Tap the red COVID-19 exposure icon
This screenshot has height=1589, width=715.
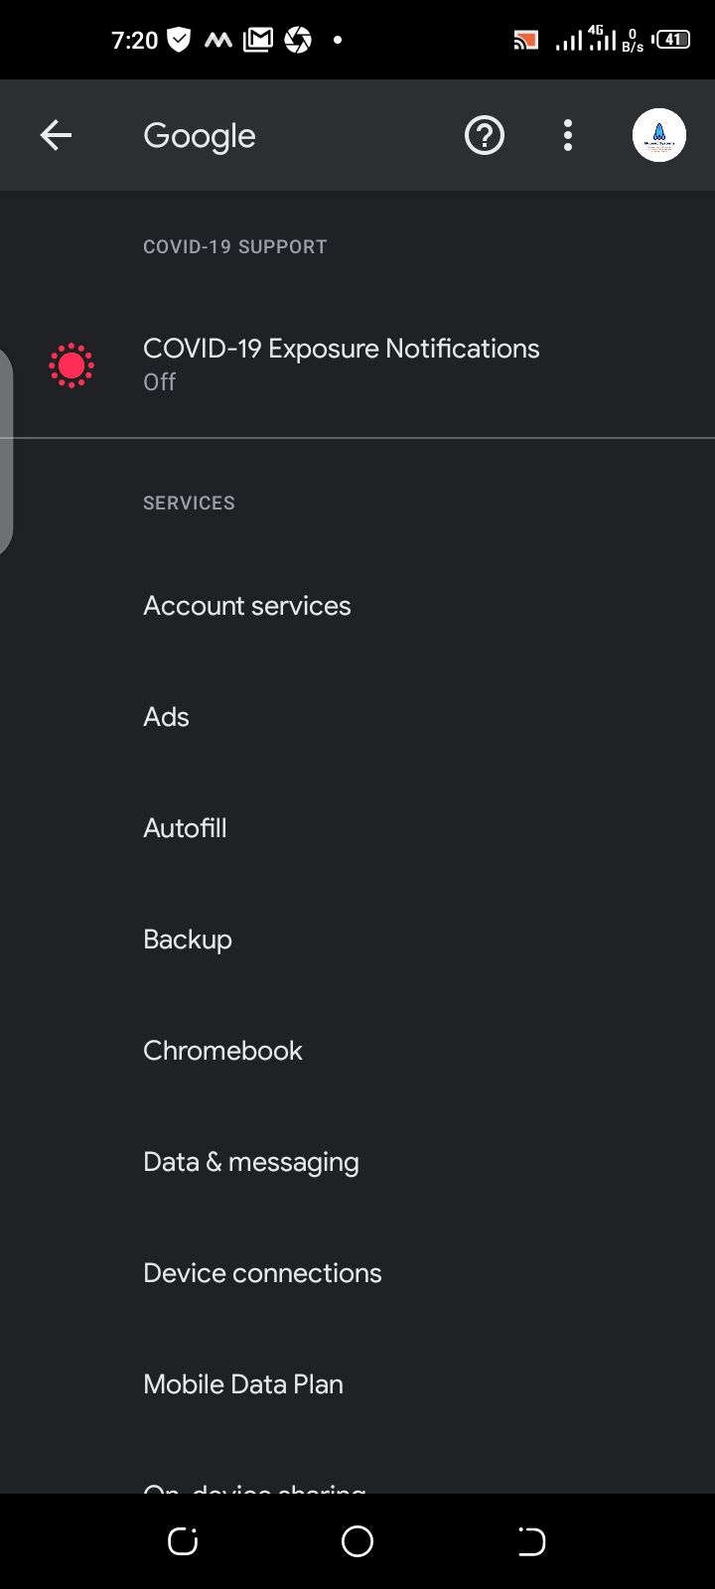71,365
